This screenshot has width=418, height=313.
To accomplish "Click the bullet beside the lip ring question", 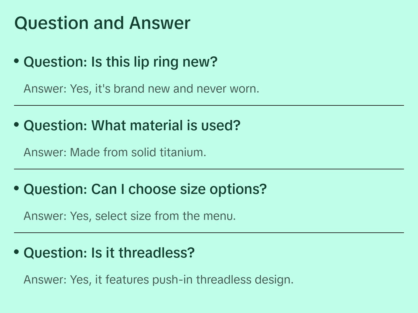I will (x=17, y=61).
